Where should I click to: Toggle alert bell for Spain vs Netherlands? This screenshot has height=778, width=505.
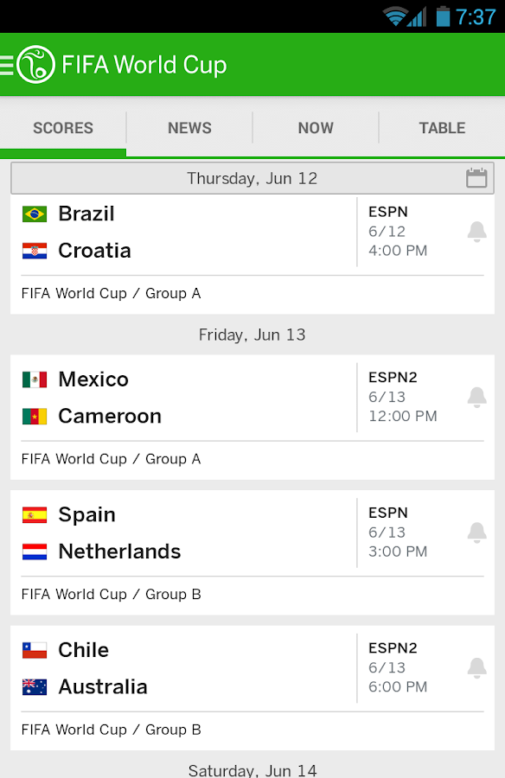tap(476, 532)
